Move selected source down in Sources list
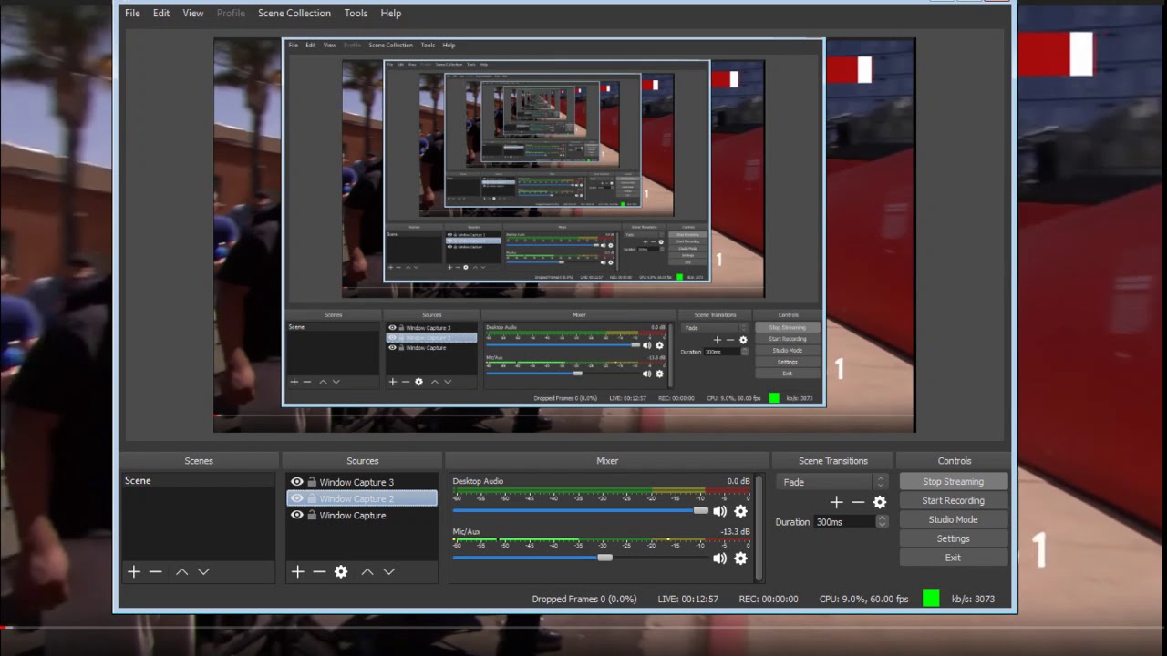 tap(388, 571)
